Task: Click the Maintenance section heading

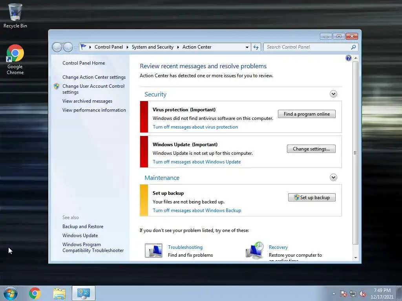Action: coord(162,178)
